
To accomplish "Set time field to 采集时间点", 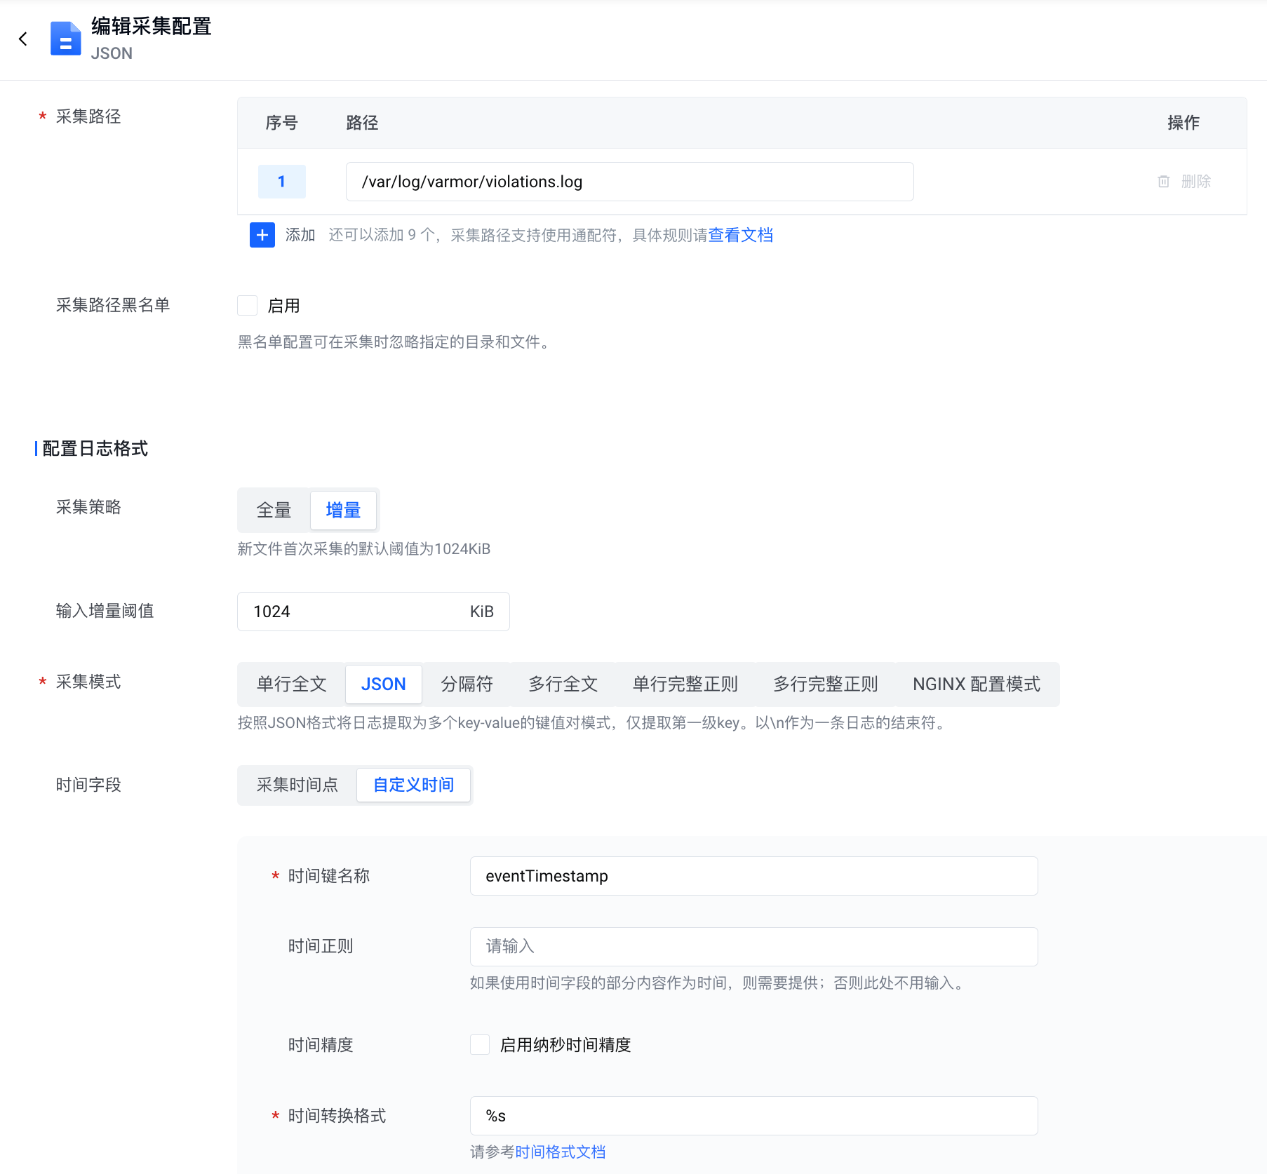I will click(297, 785).
